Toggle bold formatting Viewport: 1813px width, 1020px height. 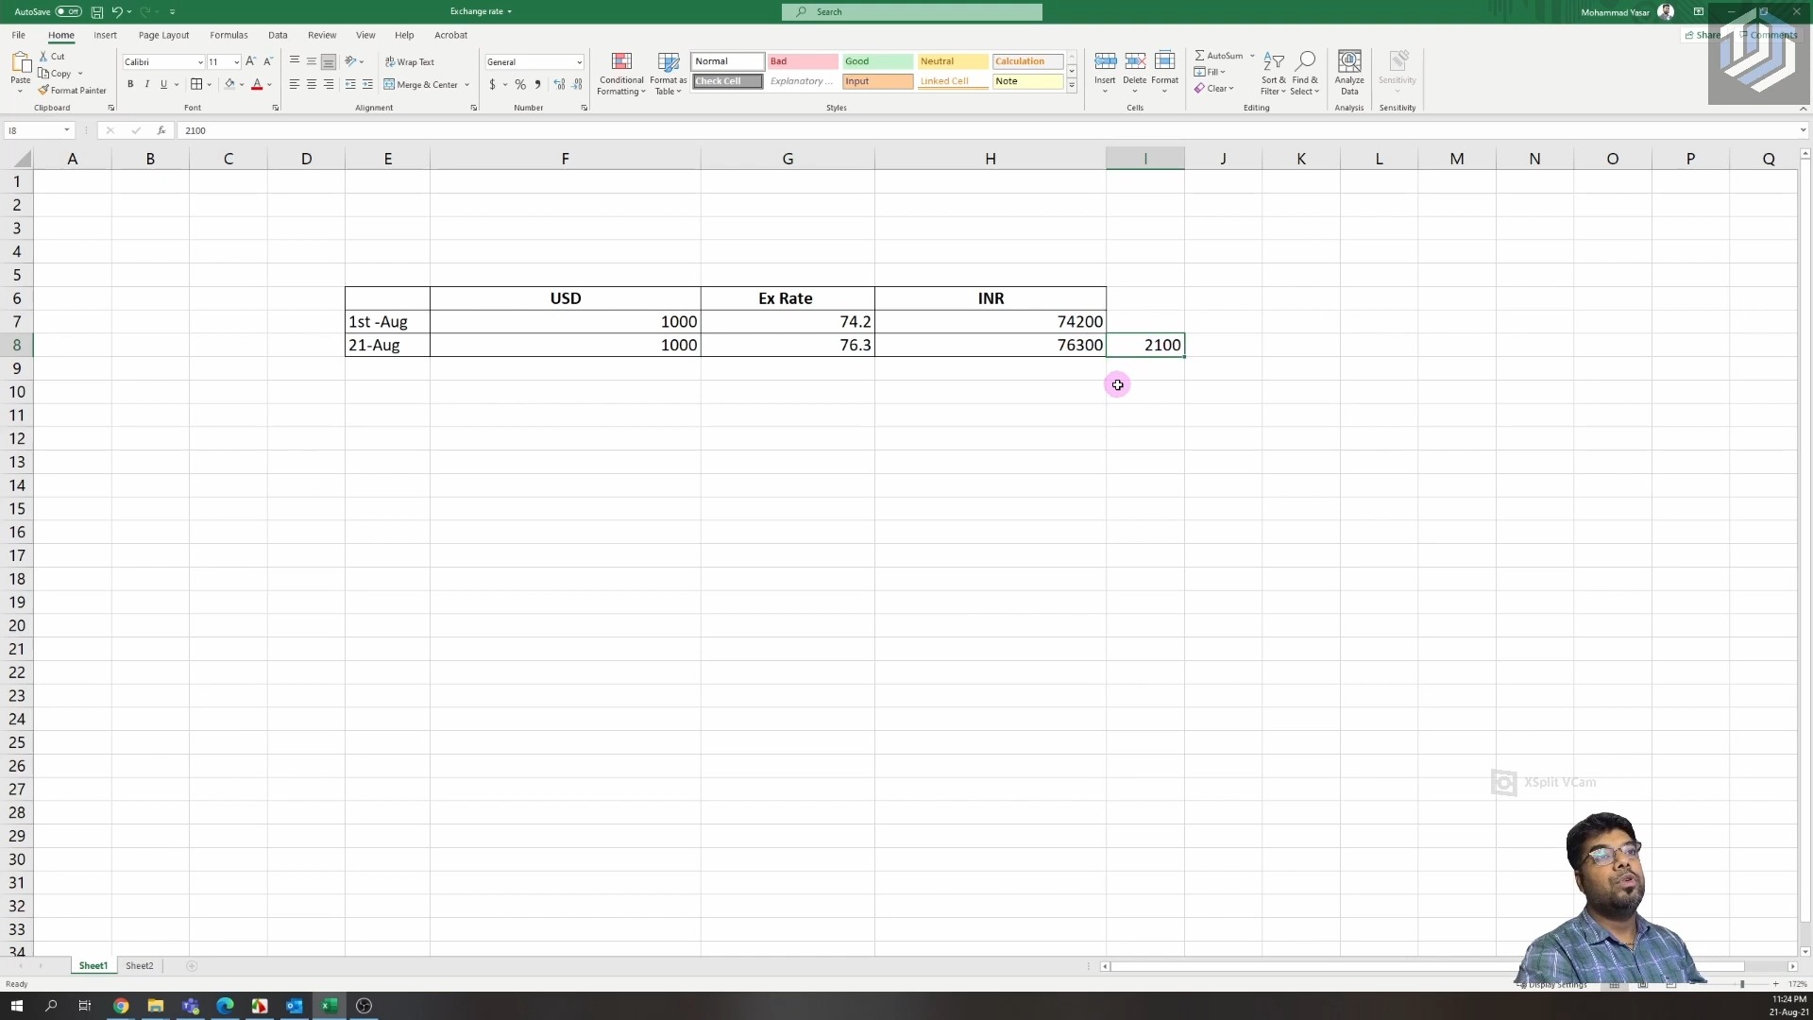click(130, 85)
